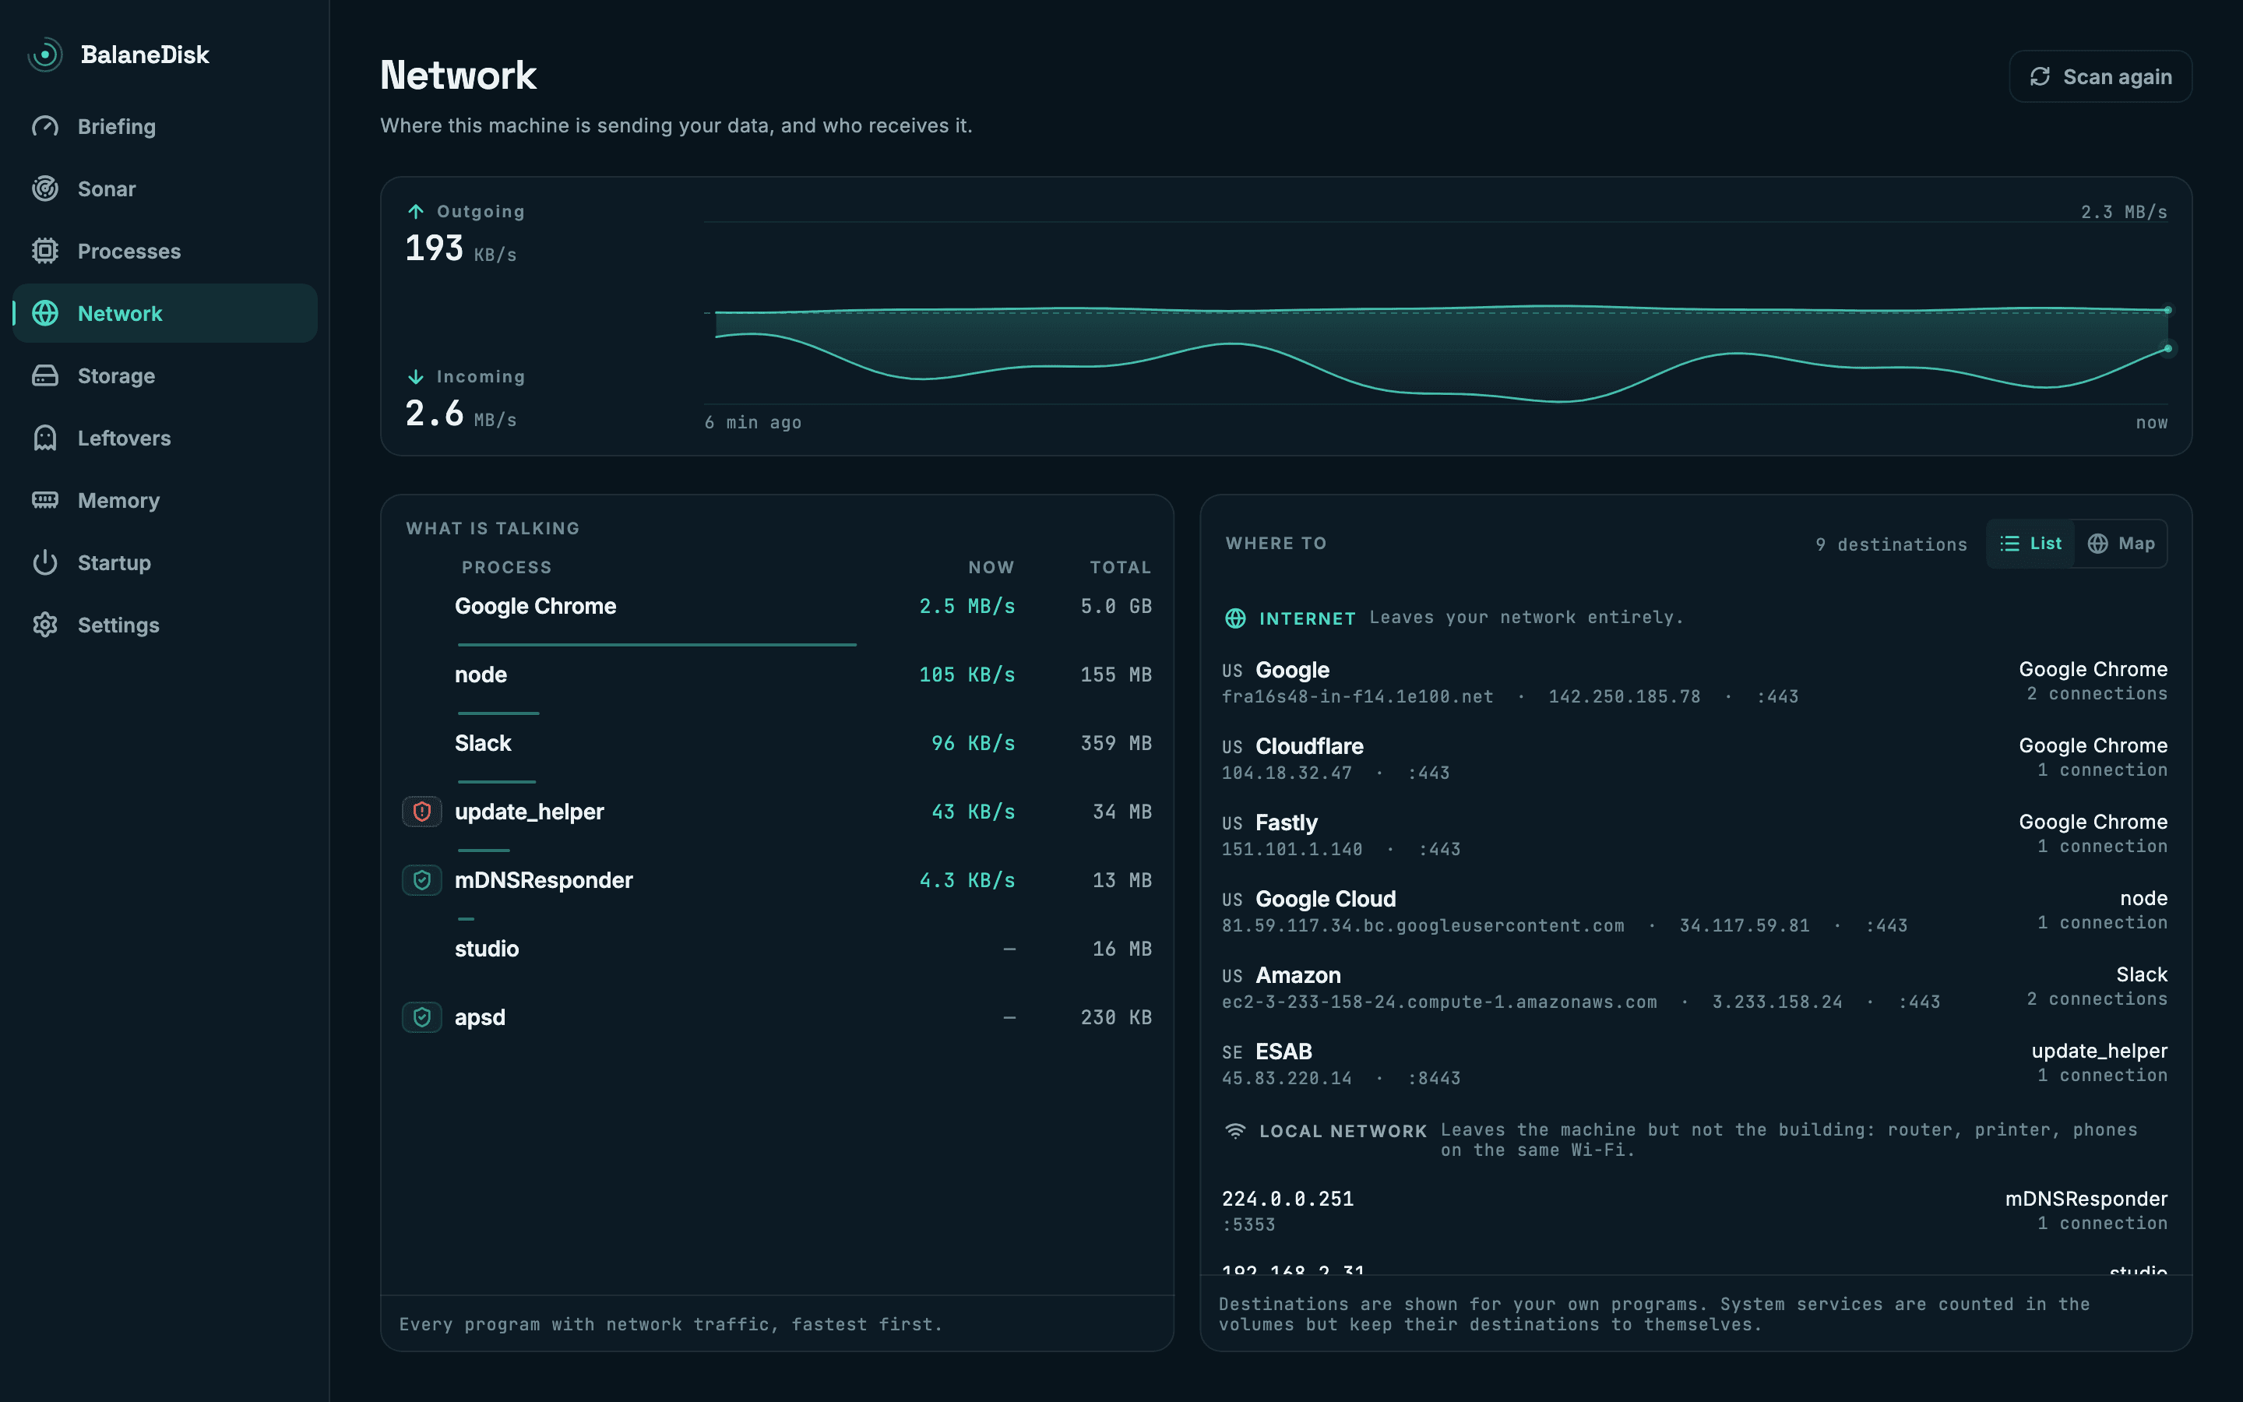Click the 45.83.220.14 address with port 8443

click(1340, 1079)
